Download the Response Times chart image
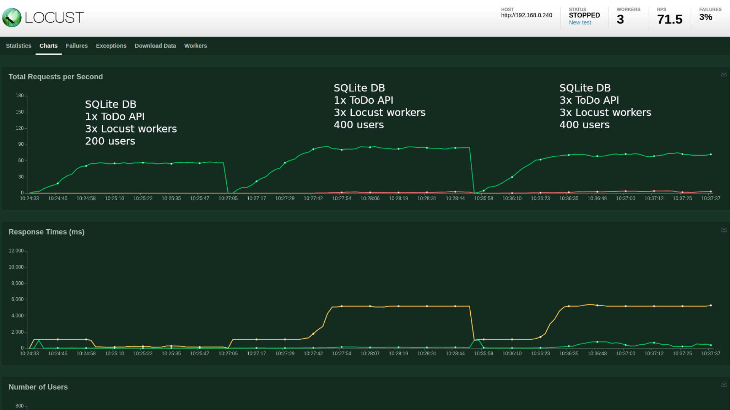This screenshot has height=410, width=730. 724,229
